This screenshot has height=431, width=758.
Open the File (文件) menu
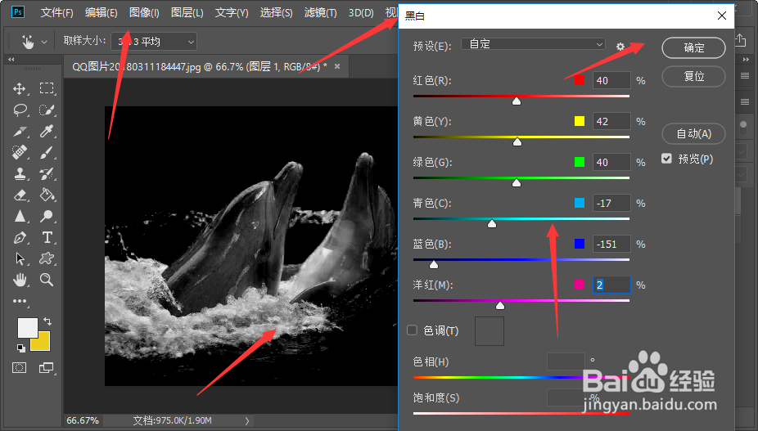56,12
